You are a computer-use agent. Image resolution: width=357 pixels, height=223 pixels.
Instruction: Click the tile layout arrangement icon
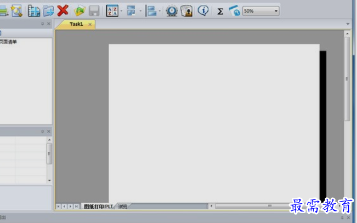coord(132,11)
